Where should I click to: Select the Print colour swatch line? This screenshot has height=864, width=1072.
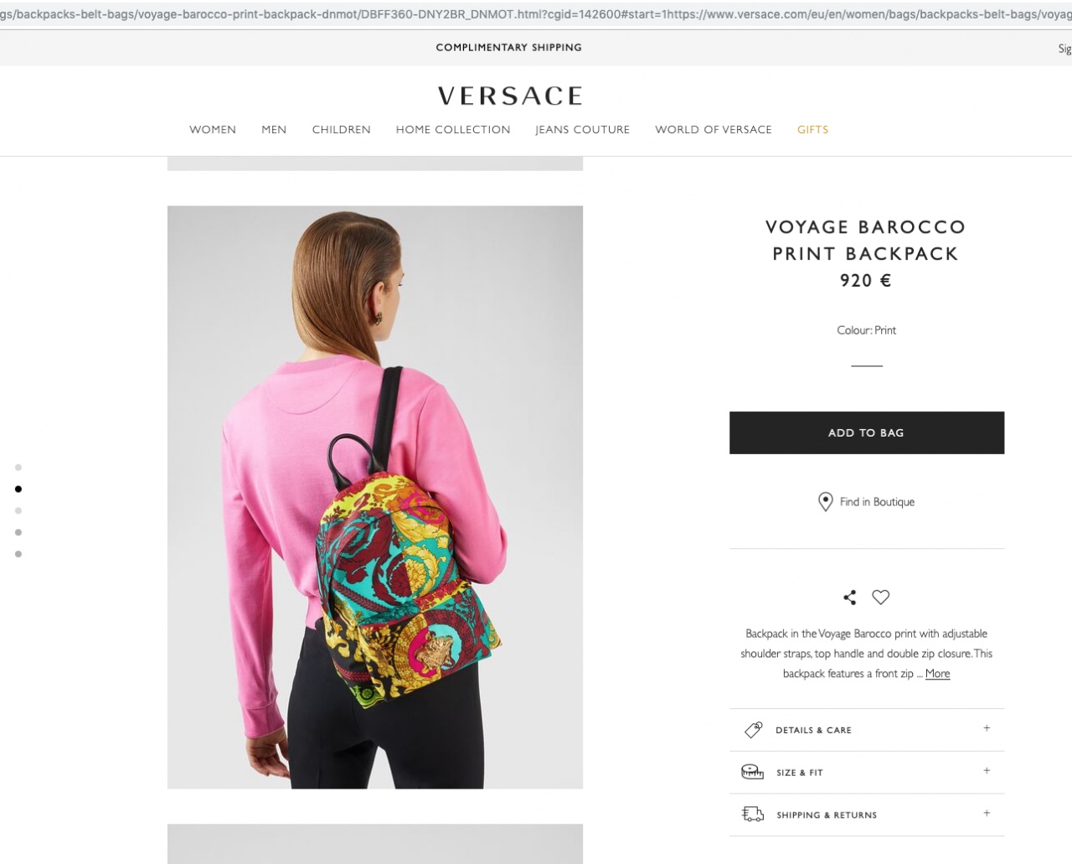coord(867,366)
